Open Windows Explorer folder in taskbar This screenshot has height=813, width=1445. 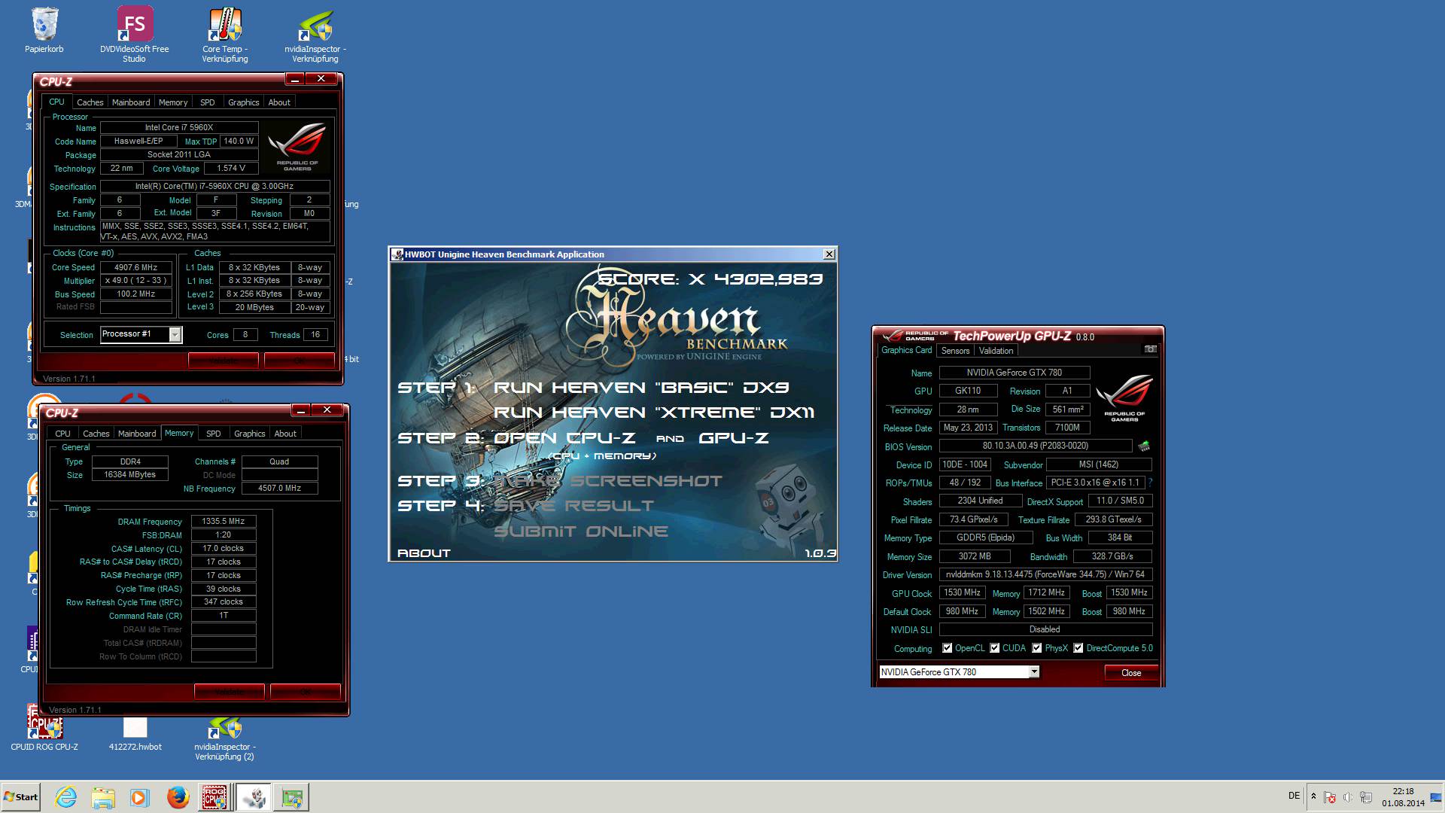(x=103, y=797)
